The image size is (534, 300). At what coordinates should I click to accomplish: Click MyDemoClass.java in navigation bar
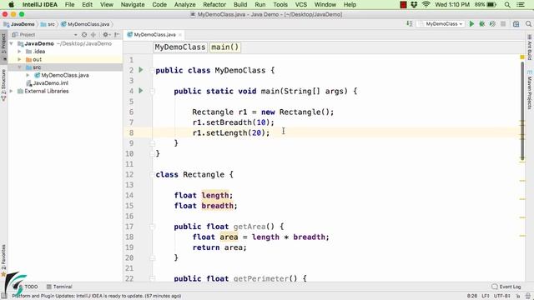pyautogui.click(x=85, y=24)
